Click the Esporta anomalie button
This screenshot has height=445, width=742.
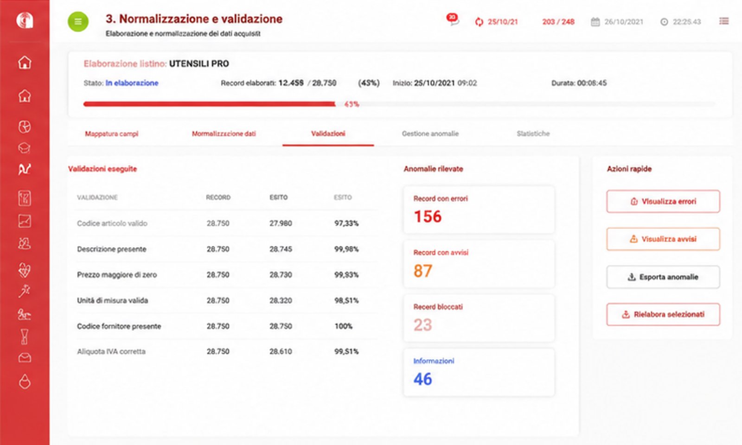coord(663,277)
